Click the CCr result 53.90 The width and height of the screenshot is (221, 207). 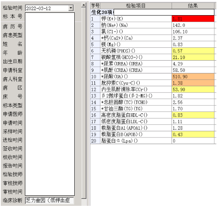[x=193, y=89]
